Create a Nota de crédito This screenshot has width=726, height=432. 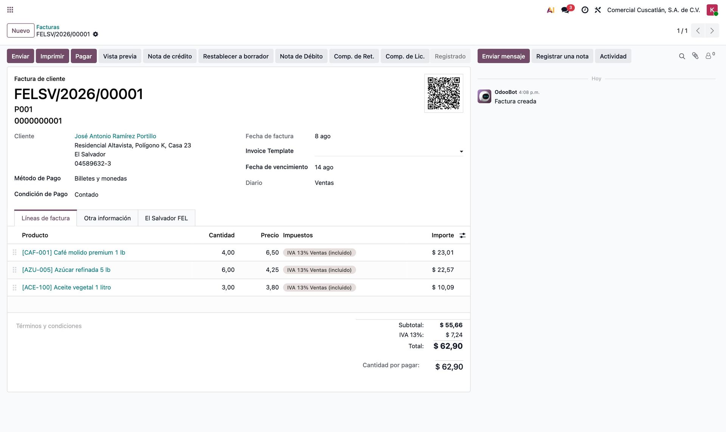click(170, 56)
